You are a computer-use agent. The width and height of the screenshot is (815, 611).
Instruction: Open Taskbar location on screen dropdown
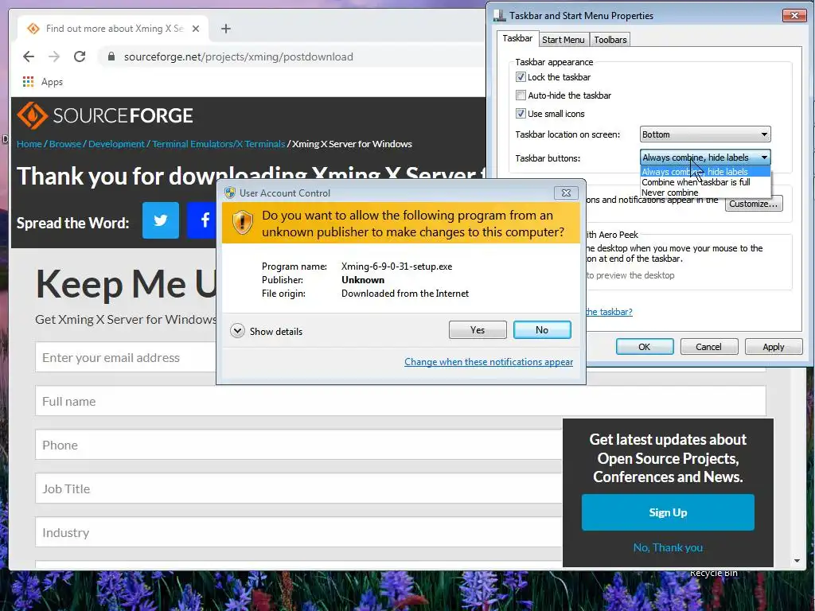(x=705, y=134)
